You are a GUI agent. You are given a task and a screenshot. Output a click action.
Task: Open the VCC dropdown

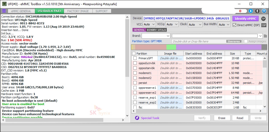click(149, 25)
